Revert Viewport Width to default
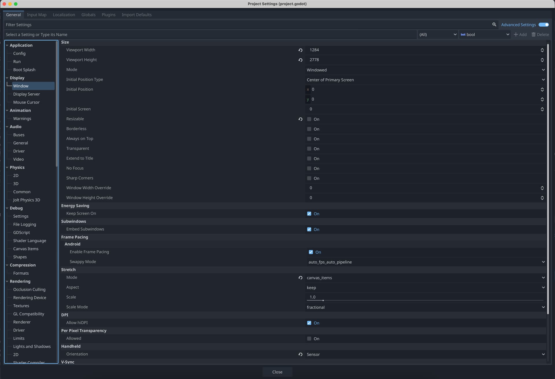 [300, 50]
